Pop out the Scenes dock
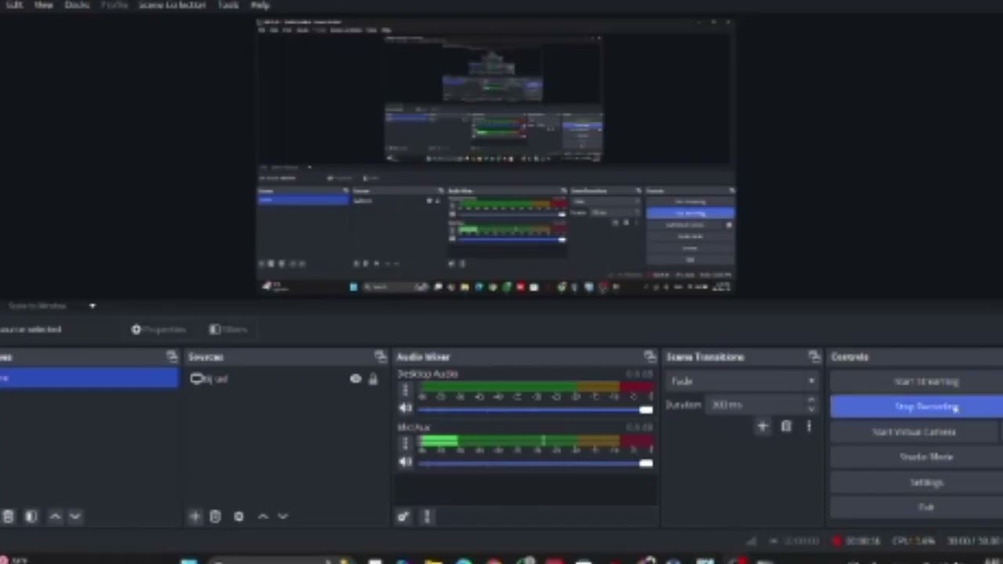 (172, 356)
